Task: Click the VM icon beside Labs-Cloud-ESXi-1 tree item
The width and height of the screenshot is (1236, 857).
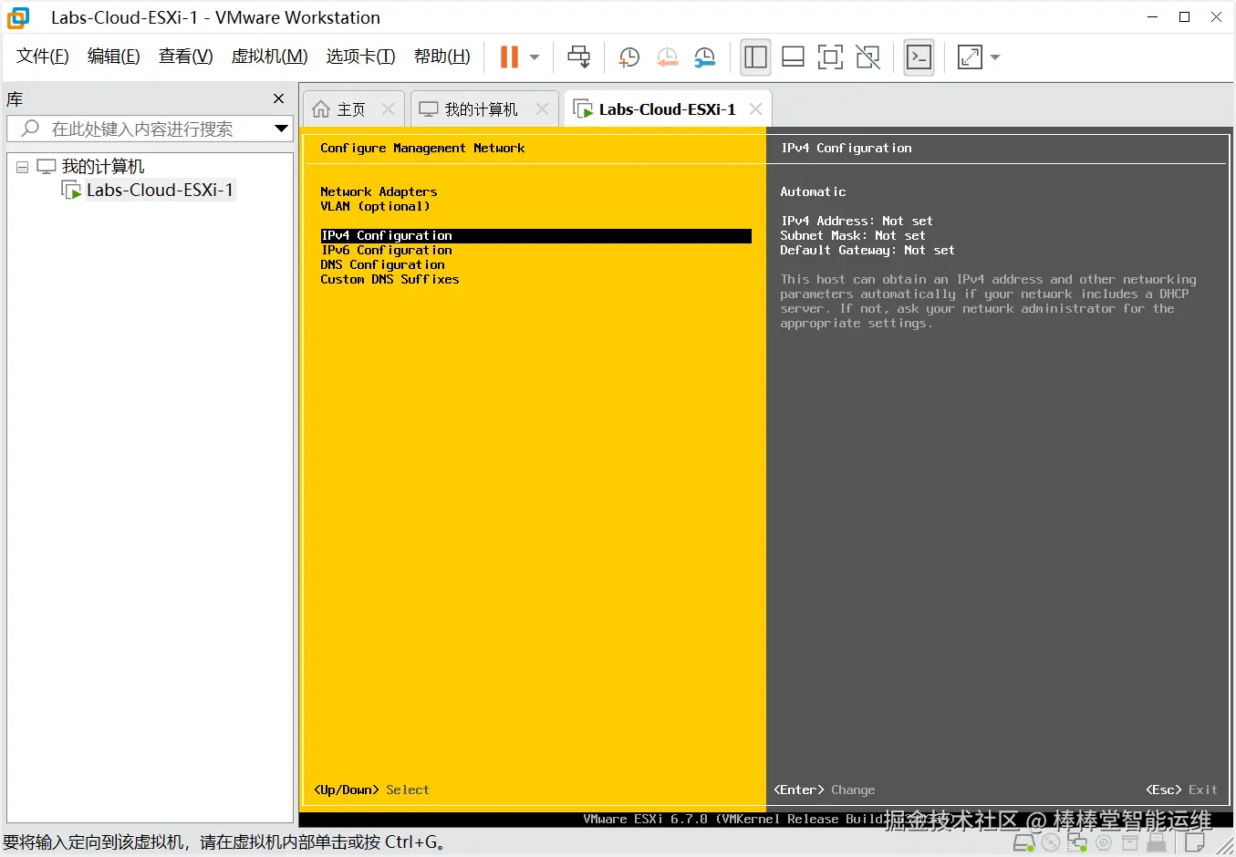Action: point(71,190)
